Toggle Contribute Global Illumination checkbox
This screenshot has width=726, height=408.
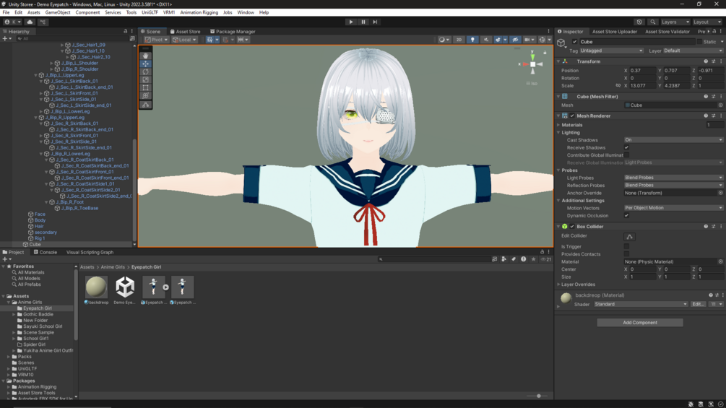626,155
